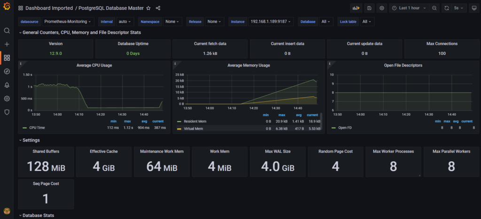Viewport: 481px width, 219px height.
Task: Toggle CPU Time series in legend
Action: tap(36, 127)
